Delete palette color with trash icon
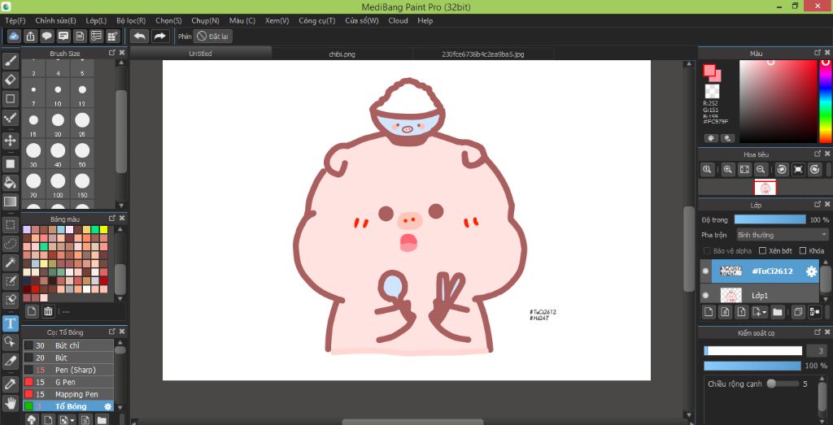The image size is (833, 425). (x=48, y=311)
